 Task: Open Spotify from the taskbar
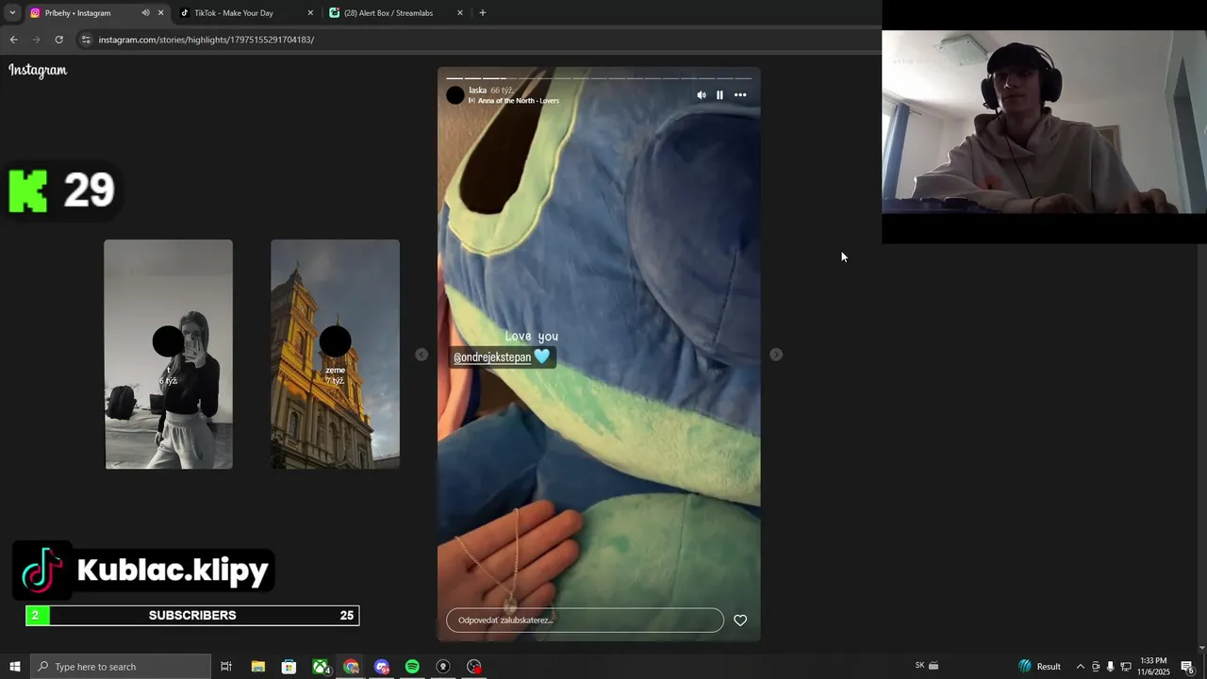(x=412, y=667)
